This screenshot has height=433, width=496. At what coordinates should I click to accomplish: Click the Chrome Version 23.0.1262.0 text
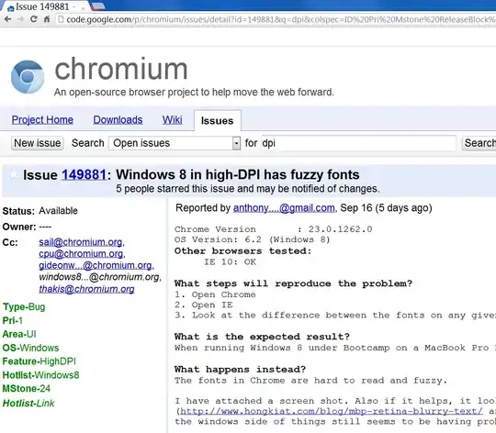274,229
